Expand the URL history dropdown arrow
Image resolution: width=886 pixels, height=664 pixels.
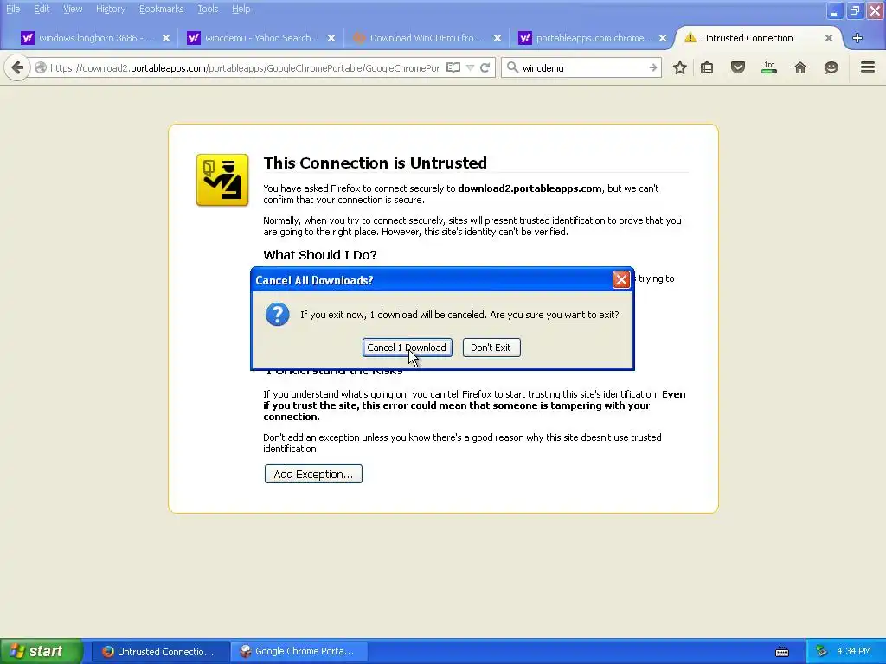pyautogui.click(x=470, y=67)
